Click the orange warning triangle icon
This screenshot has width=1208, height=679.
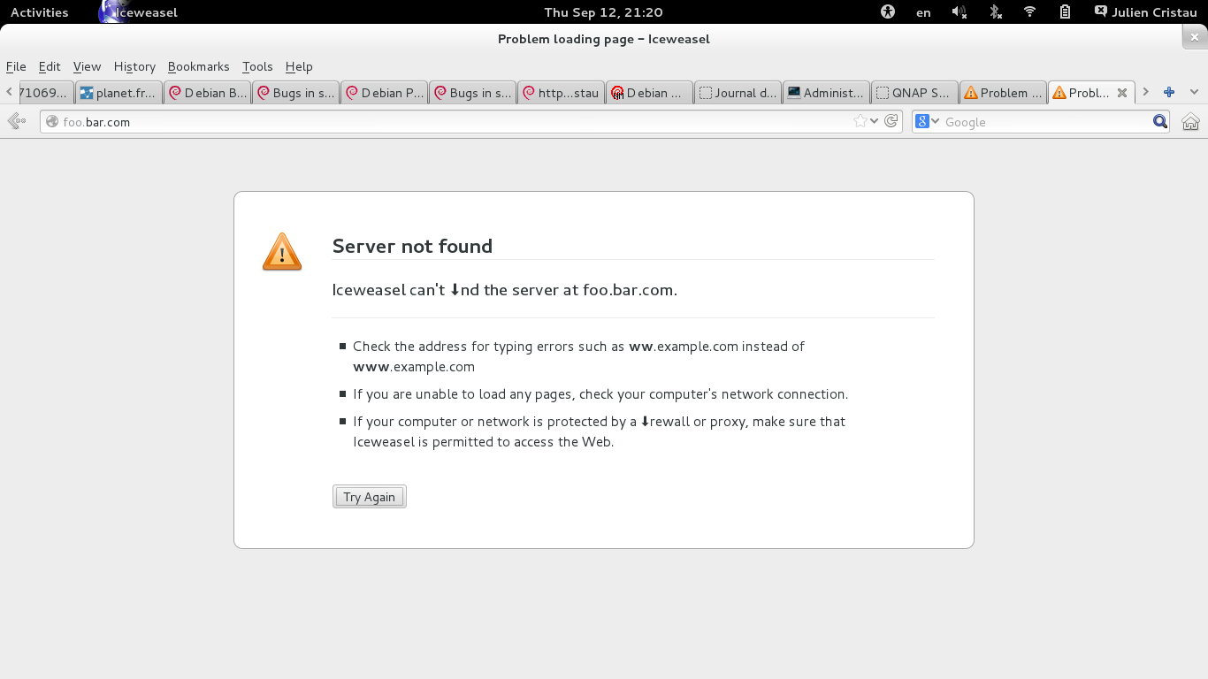282,252
